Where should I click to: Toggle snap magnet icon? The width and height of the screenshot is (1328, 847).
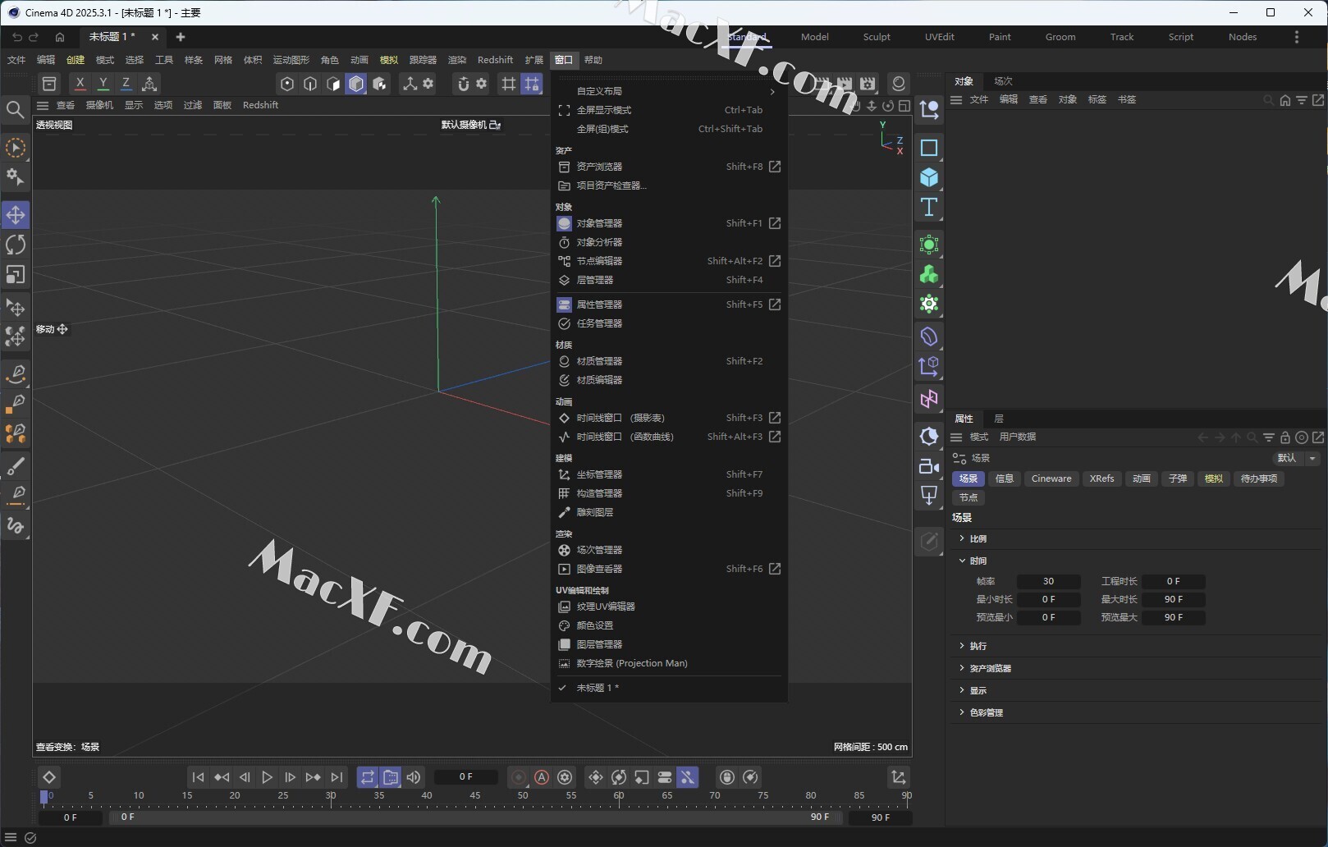pos(463,84)
